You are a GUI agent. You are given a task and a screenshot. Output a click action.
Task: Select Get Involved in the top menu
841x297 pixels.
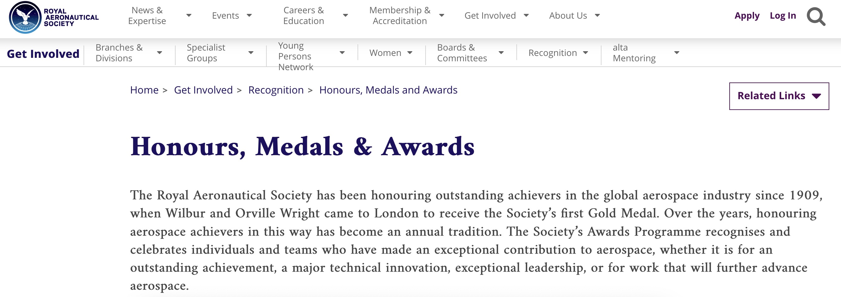pyautogui.click(x=490, y=15)
